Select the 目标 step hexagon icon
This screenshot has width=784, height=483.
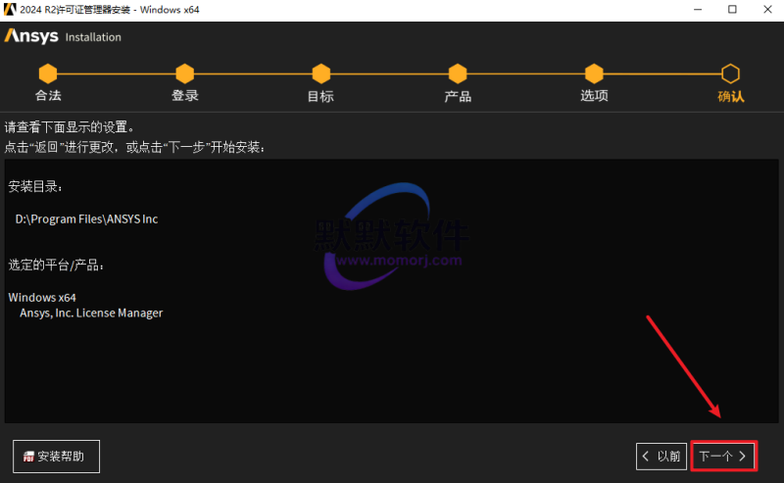pos(320,73)
